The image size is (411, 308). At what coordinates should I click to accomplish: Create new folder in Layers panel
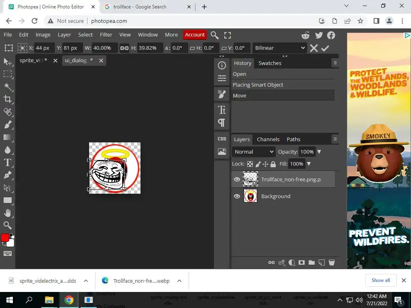311,262
